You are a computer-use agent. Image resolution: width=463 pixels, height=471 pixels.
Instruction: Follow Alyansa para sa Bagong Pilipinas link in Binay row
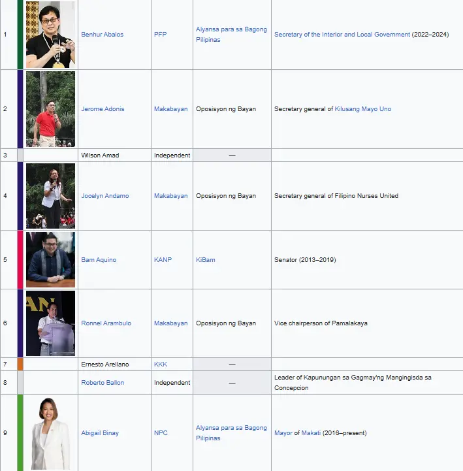click(x=231, y=433)
